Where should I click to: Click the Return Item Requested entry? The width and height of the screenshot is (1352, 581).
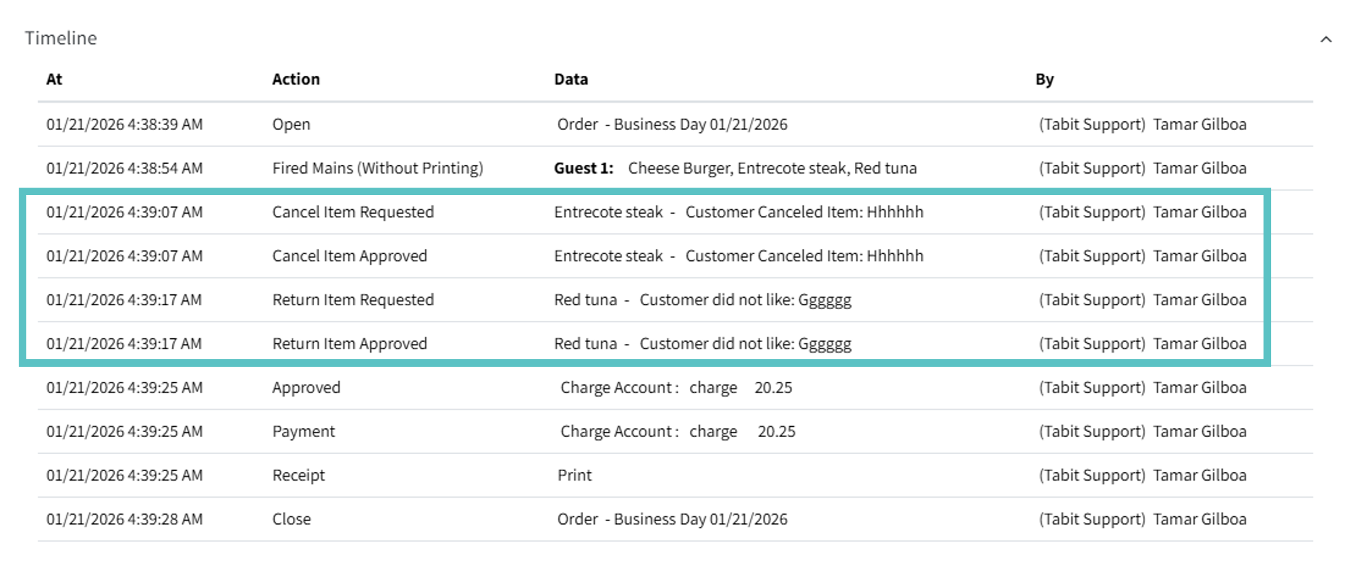353,300
